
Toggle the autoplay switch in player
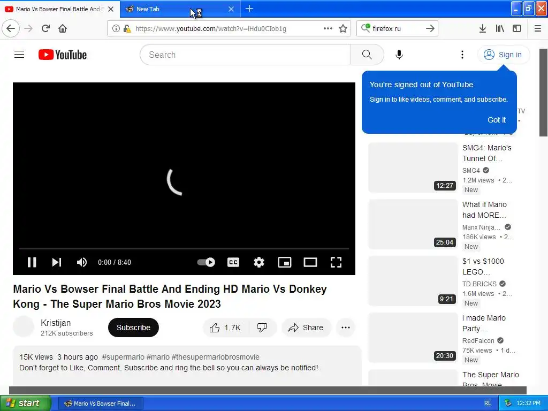206,262
